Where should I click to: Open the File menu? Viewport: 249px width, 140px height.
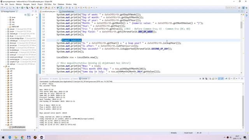click(2, 4)
